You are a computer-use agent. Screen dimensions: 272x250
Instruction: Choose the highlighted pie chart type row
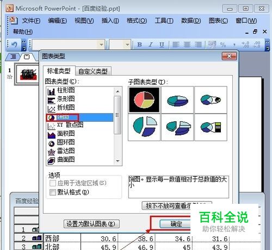[80, 117]
